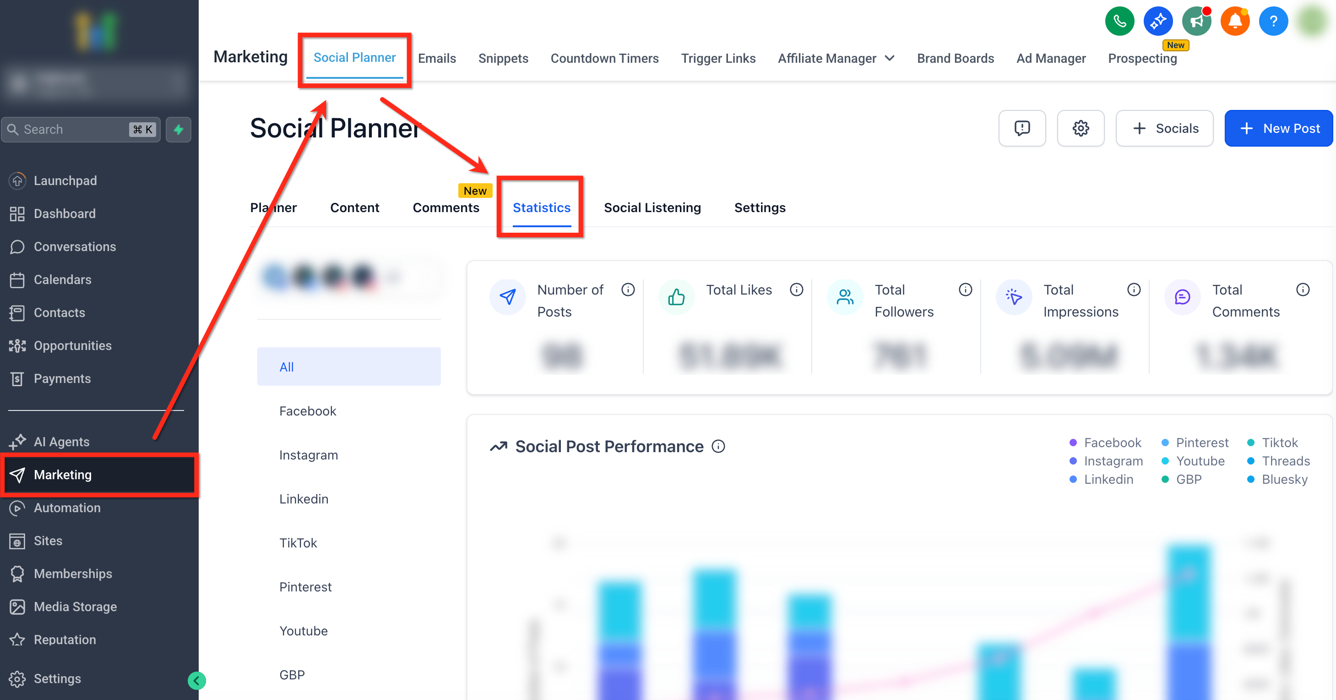
Task: Click the feedback message icon button
Action: click(1022, 128)
